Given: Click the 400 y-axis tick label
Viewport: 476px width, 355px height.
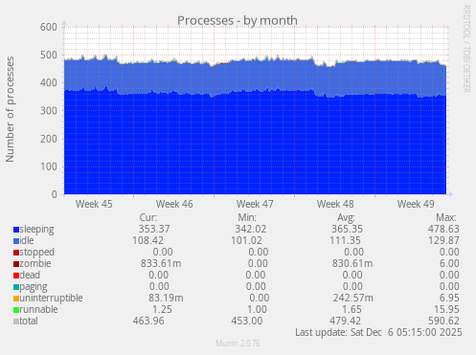Looking at the screenshot, I should [x=49, y=82].
